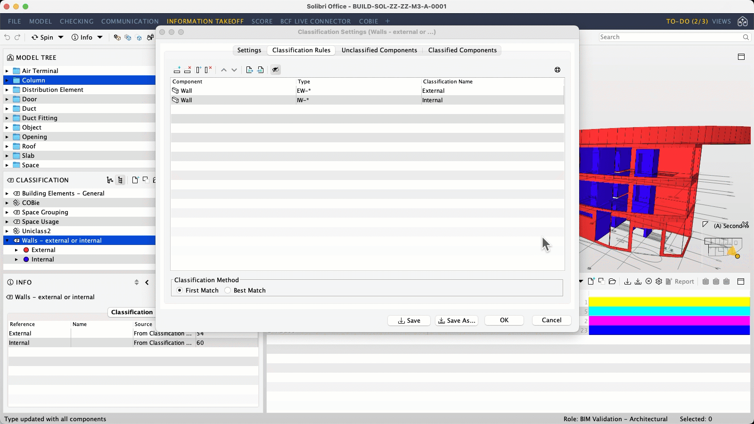Click the export rules to Excel icon
Viewport: 754px width, 424px height.
[x=261, y=70]
